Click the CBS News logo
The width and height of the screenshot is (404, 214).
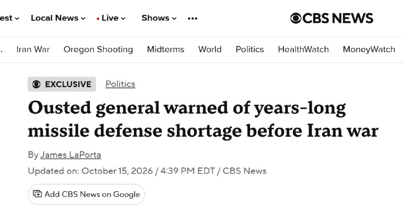(x=332, y=18)
